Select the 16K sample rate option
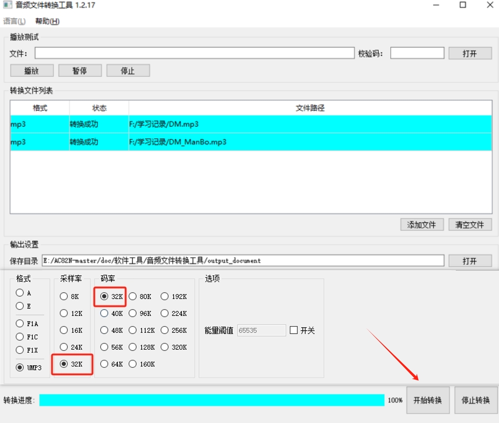Image resolution: width=499 pixels, height=423 pixels. pos(64,330)
